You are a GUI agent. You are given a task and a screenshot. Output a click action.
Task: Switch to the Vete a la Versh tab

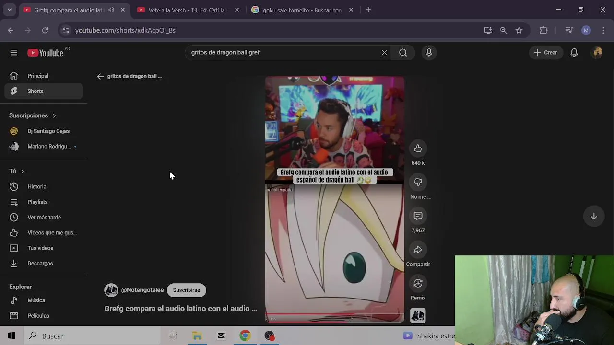[x=187, y=10]
